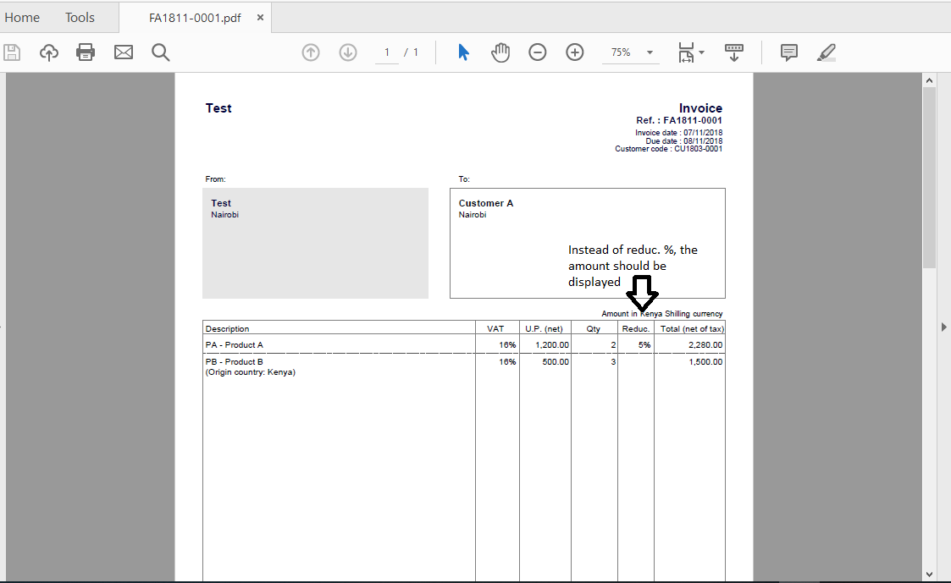The height and width of the screenshot is (583, 951).
Task: Click the 'To:' label above recipient box
Action: click(x=464, y=179)
